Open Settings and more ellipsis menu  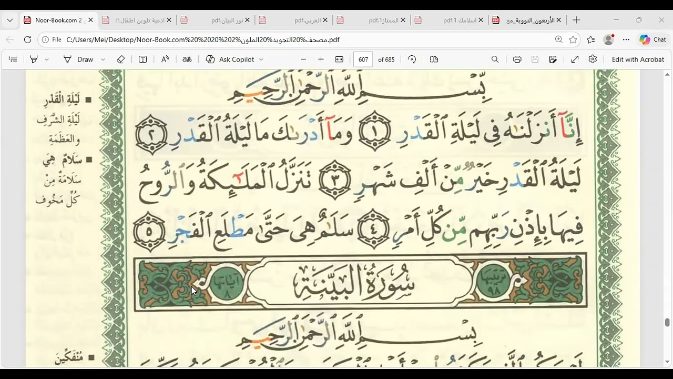[626, 39]
